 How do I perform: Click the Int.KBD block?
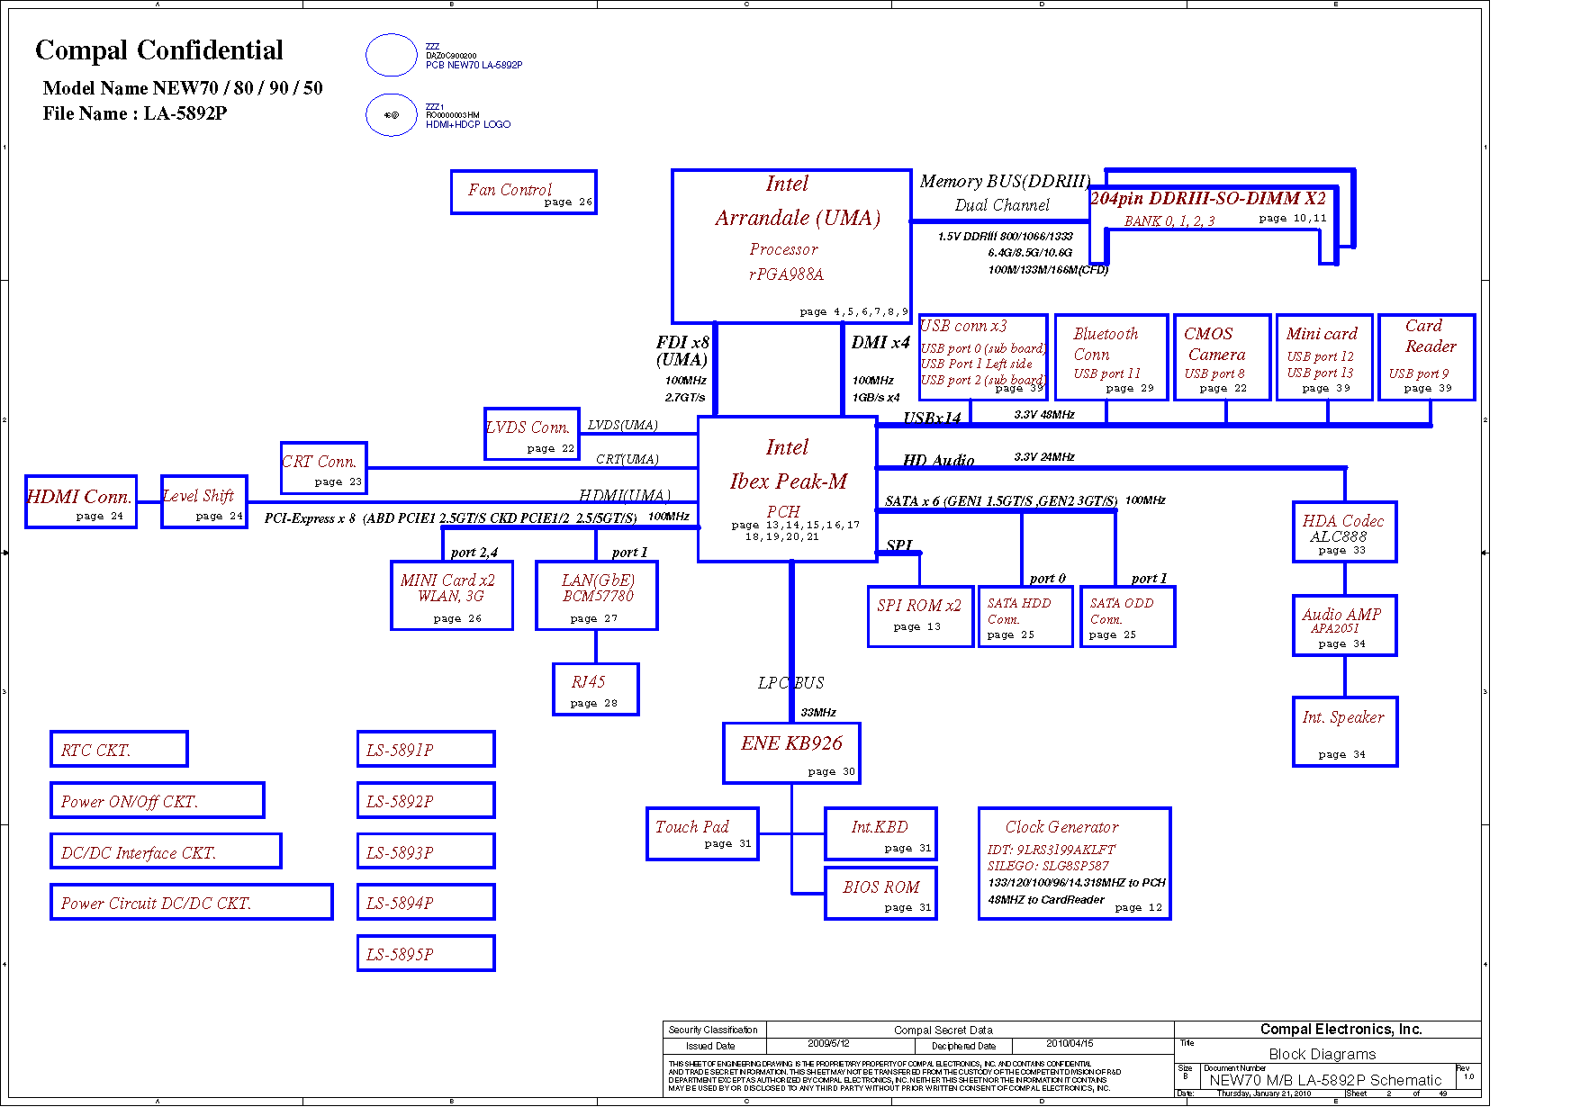point(880,834)
